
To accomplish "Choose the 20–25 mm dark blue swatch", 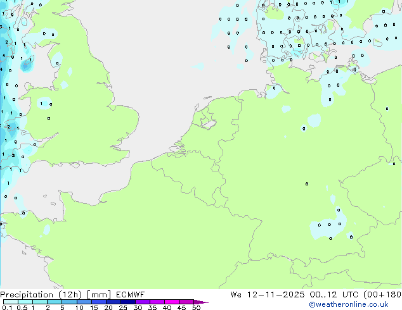I will 113,302.
